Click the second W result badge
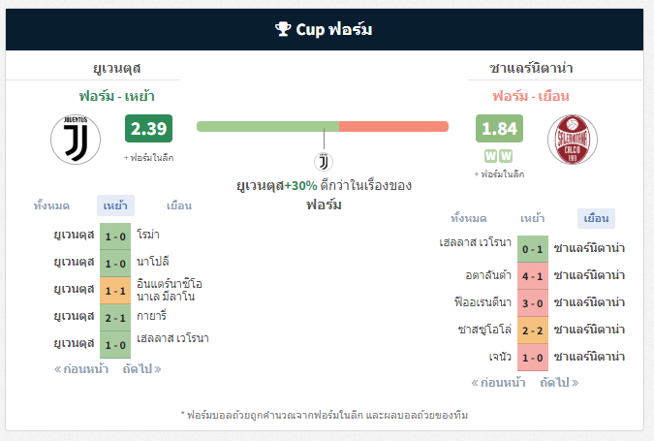Image resolution: width=654 pixels, height=441 pixels. (x=506, y=156)
